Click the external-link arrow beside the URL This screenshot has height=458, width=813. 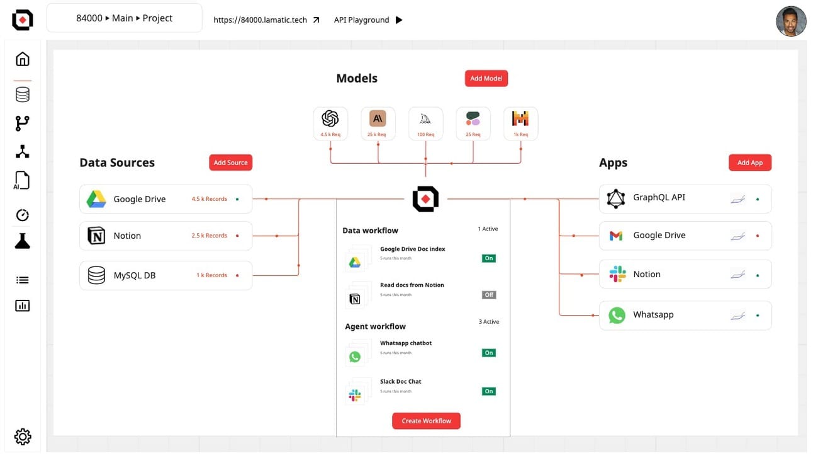click(317, 20)
